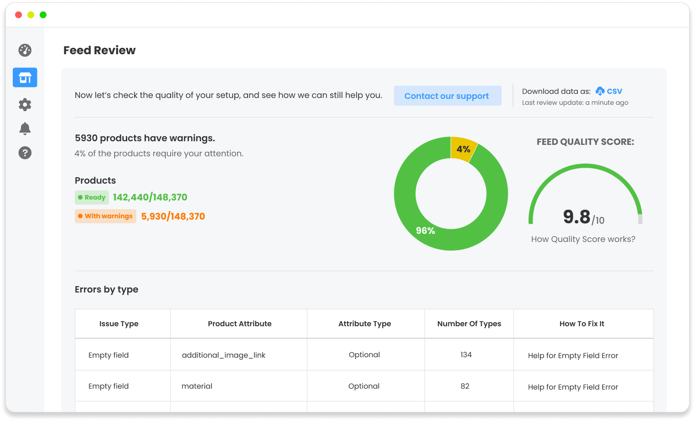The height and width of the screenshot is (421, 695).
Task: Click the Feed Review page title
Action: (x=99, y=50)
